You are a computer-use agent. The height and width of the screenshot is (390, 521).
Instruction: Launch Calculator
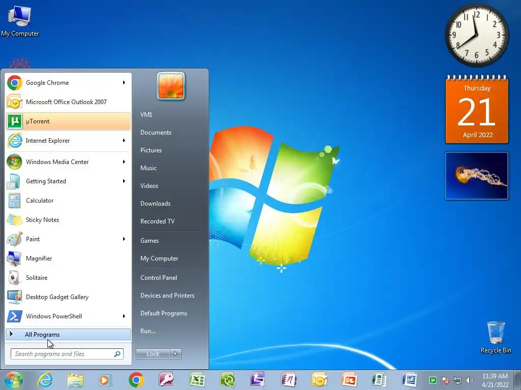(68, 200)
